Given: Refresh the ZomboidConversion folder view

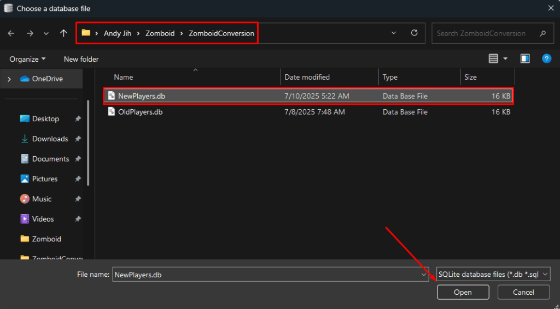Looking at the screenshot, I should [414, 33].
